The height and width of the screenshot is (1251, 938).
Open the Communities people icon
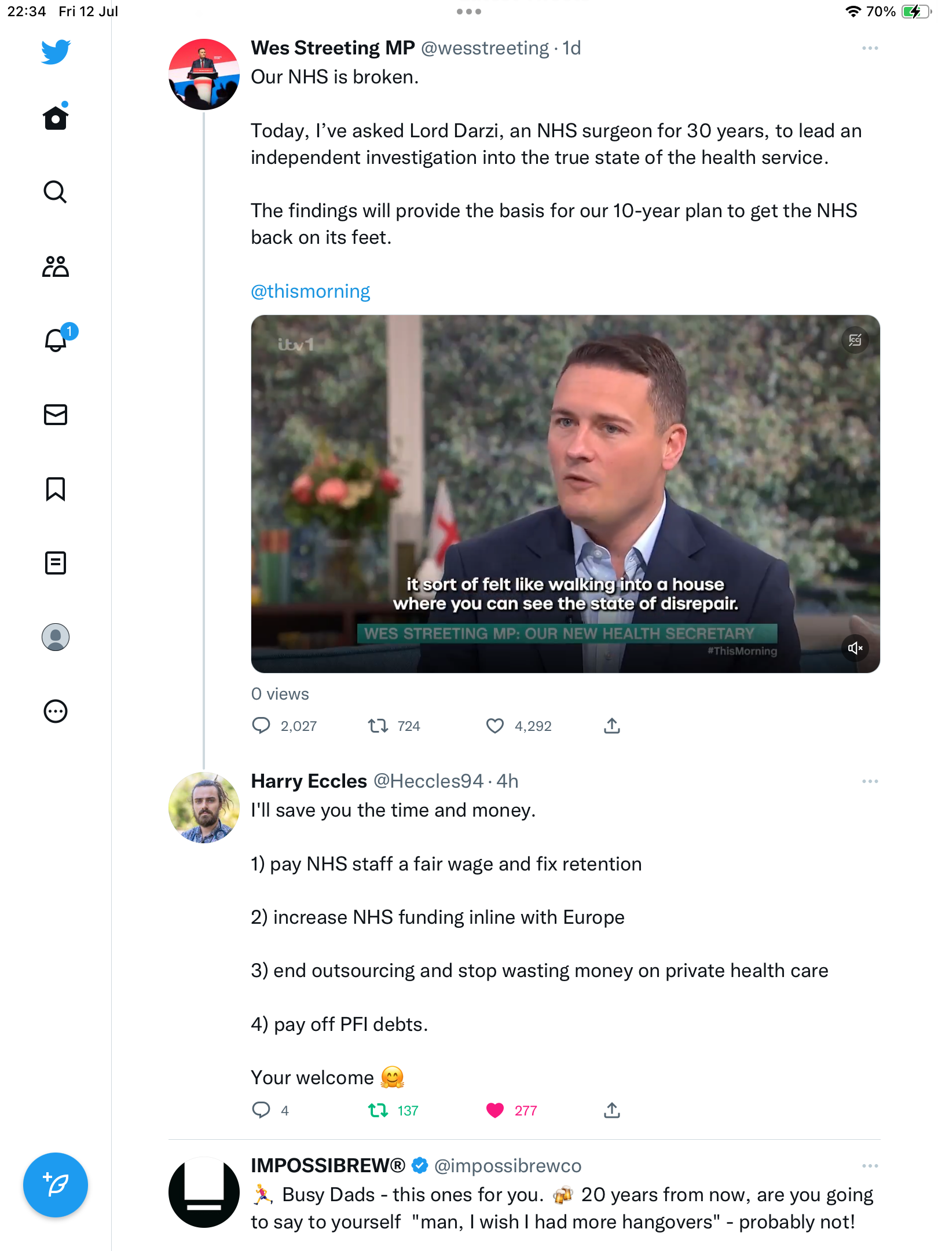(56, 266)
